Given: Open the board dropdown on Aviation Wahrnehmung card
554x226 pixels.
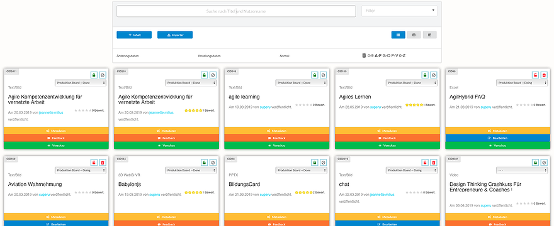Looking at the screenshot, I should [x=81, y=170].
